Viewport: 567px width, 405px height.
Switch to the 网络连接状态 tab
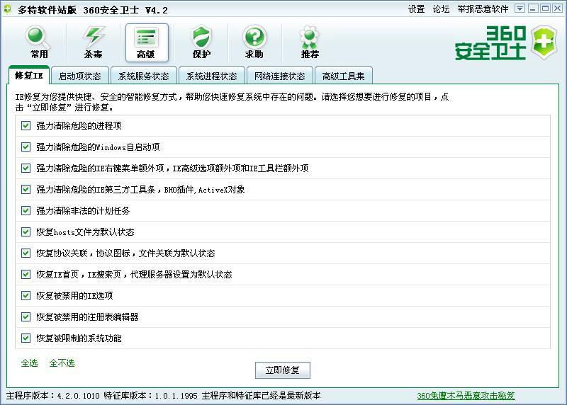pyautogui.click(x=279, y=76)
